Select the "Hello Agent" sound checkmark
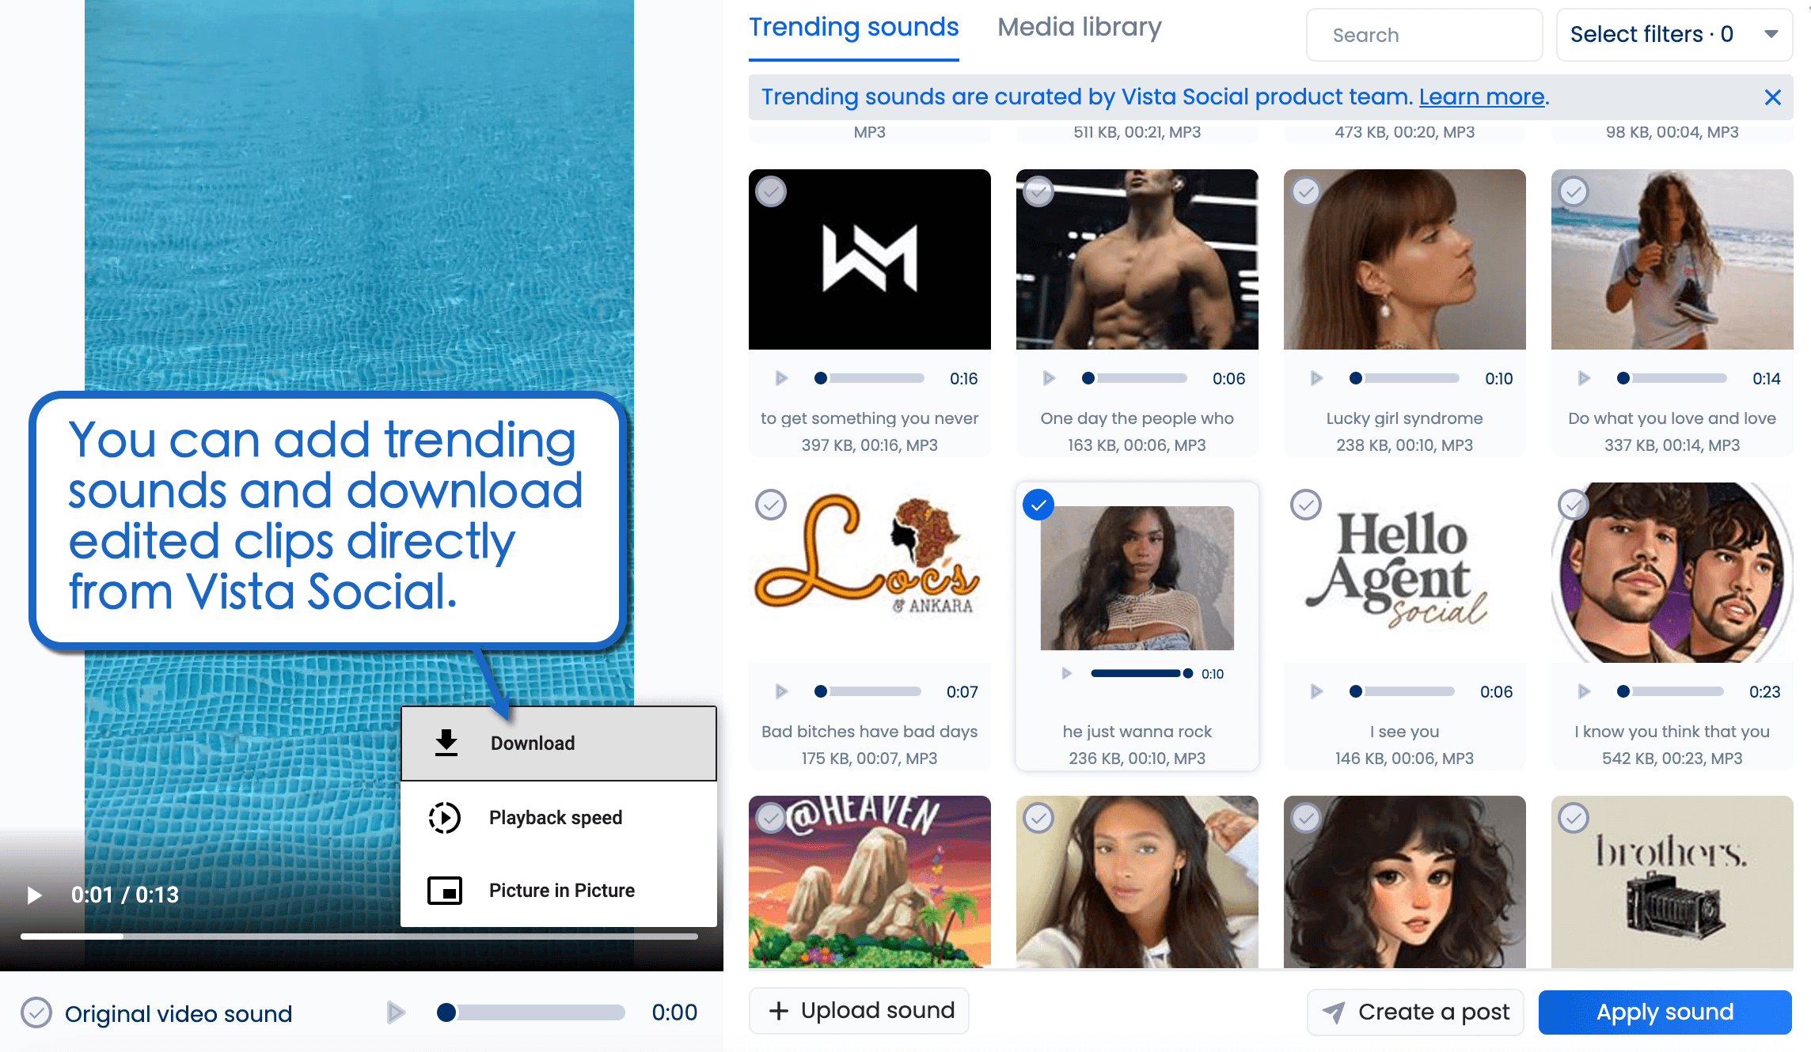This screenshot has width=1811, height=1052. click(x=1306, y=505)
